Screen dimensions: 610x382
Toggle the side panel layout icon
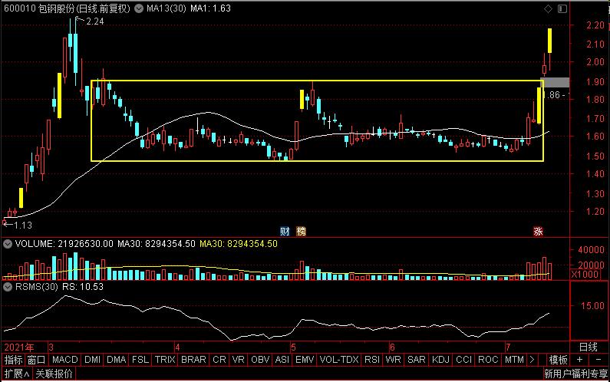[x=562, y=8]
